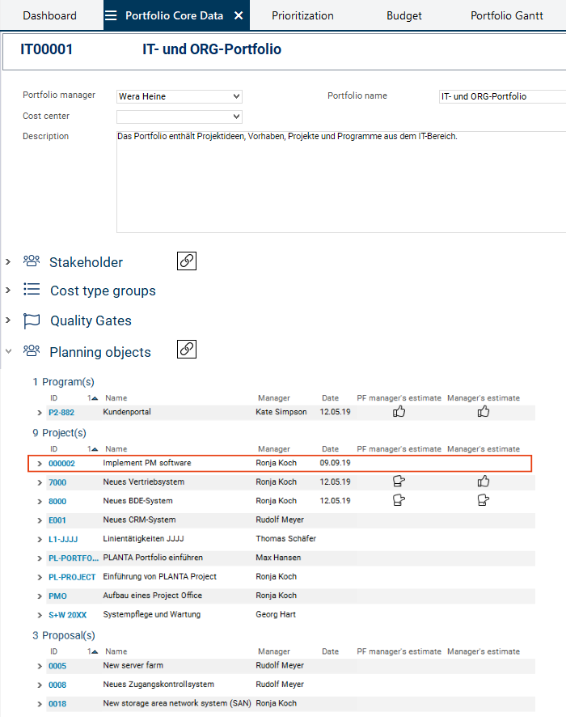Switch to the Prioritization tab
Screen dimensions: 566x717
click(302, 15)
